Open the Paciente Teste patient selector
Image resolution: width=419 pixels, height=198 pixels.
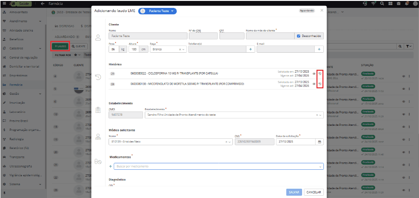tap(158, 10)
